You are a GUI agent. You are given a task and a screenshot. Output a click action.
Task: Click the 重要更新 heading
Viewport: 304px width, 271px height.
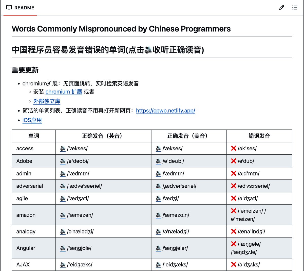(25, 70)
